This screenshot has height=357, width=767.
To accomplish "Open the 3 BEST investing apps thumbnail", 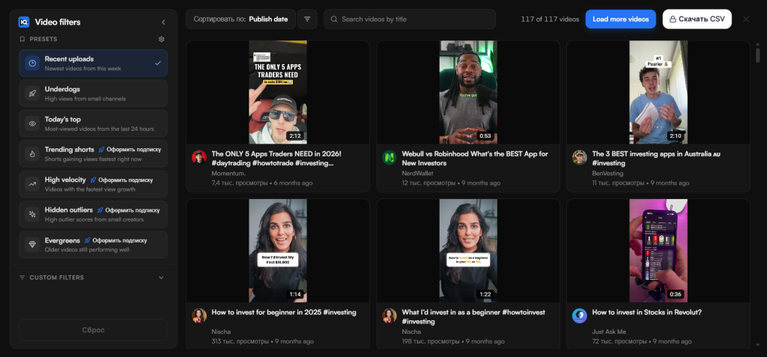I will tap(658, 92).
